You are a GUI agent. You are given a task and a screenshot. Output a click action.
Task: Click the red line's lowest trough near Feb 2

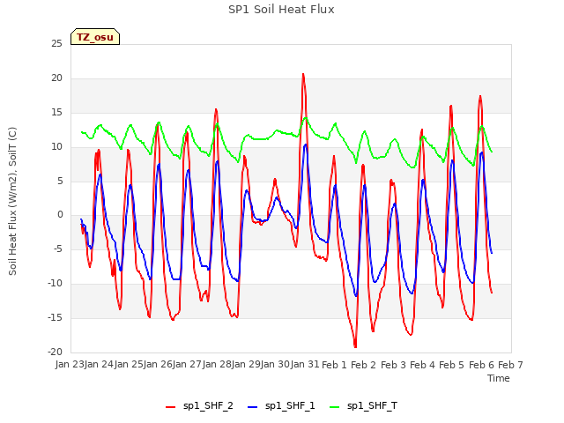coord(355,346)
